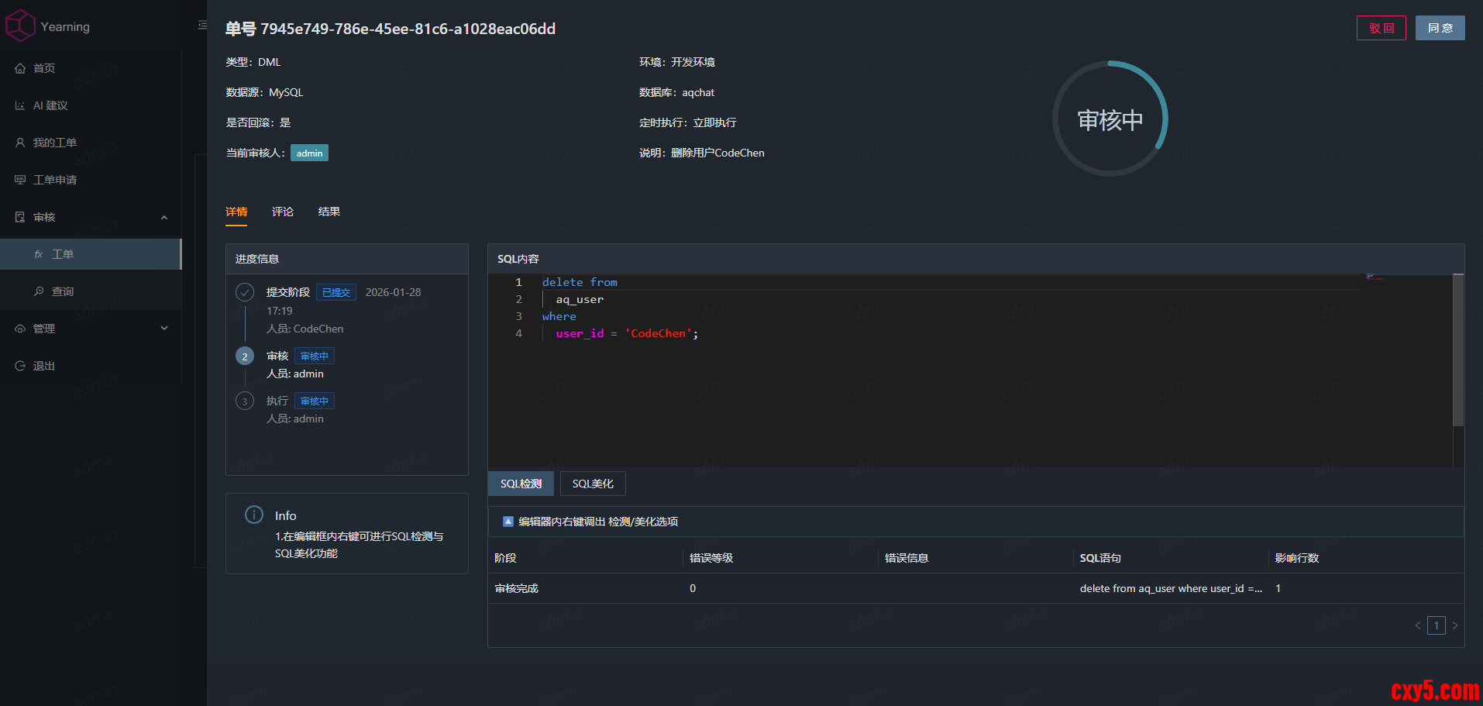Viewport: 1483px width, 706px height.
Task: Switch to the 评论 tab
Action: click(x=283, y=212)
